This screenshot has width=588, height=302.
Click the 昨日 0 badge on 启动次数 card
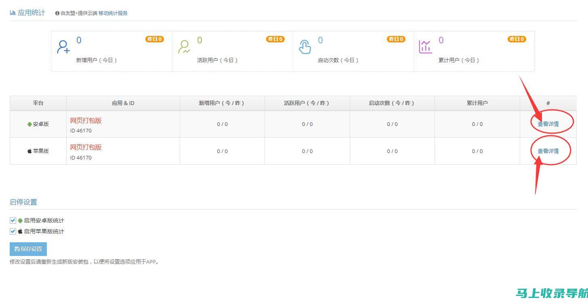396,39
